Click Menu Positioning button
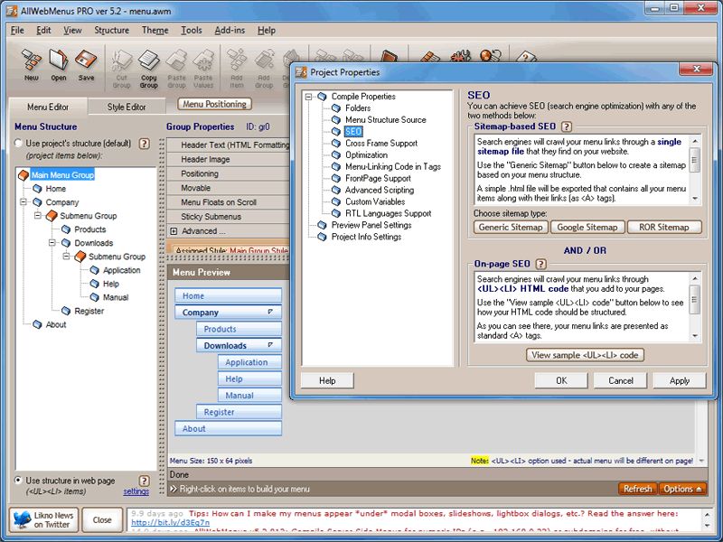Image resolution: width=723 pixels, height=542 pixels. (x=215, y=104)
